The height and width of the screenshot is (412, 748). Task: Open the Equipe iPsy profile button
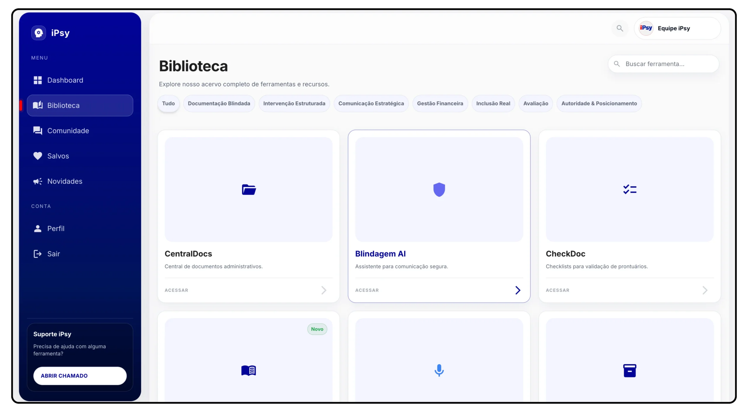(x=677, y=28)
